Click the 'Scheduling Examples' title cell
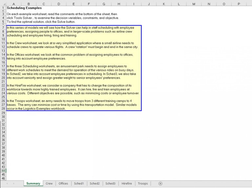The image size is (252, 188). [24, 8]
